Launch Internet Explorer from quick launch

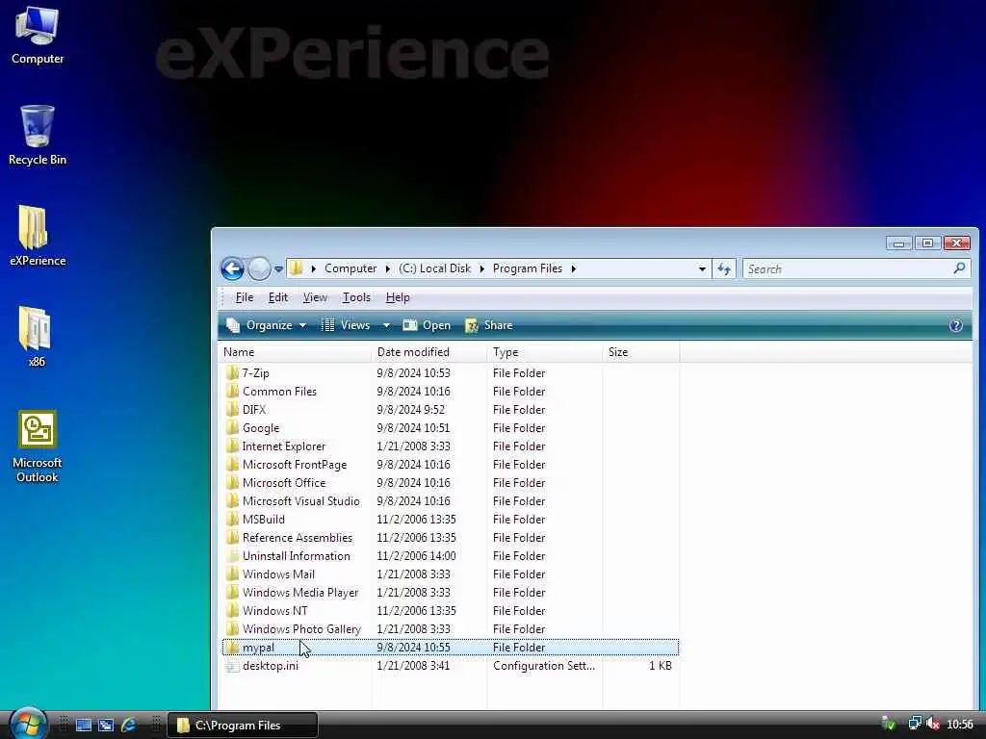coord(128,726)
